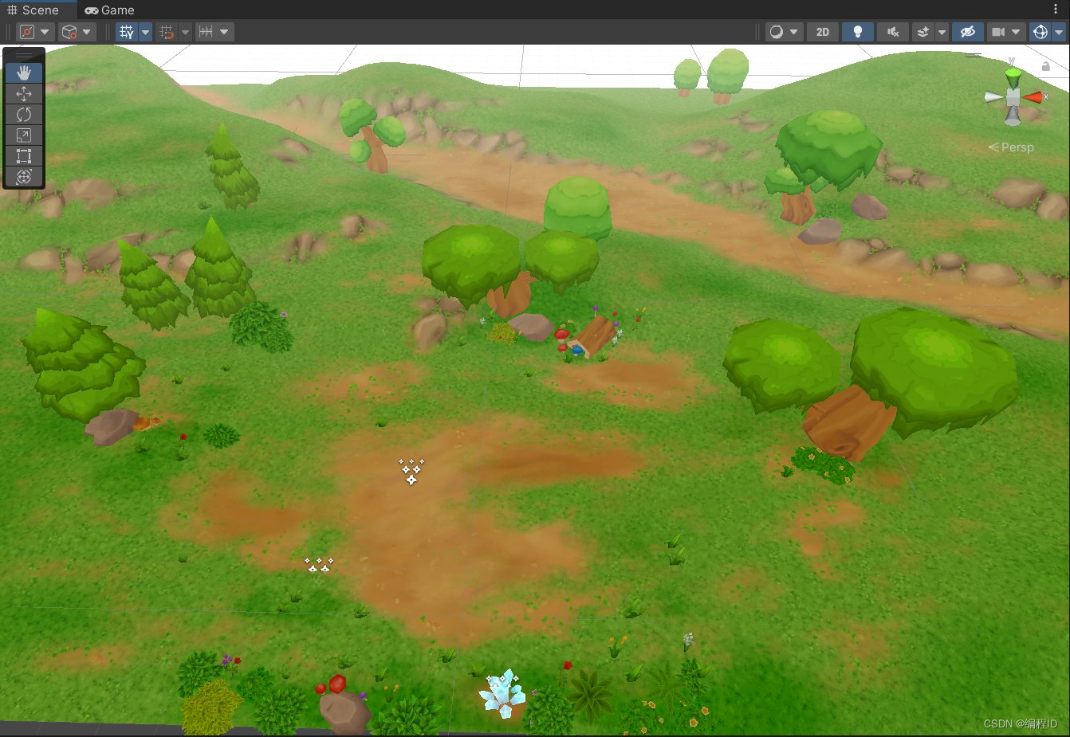This screenshot has height=737, width=1070.
Task: Click the orientation gizmo center cube
Action: (x=1013, y=97)
